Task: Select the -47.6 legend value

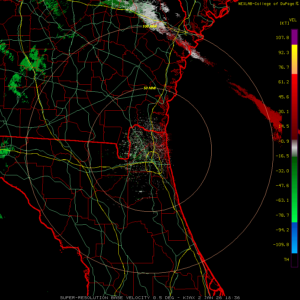Action: [x=282, y=186]
